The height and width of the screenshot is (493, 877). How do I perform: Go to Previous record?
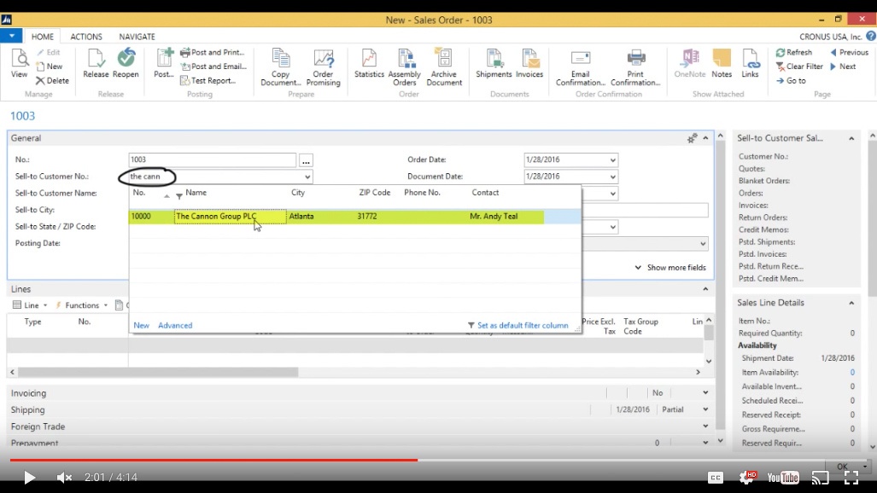849,53
